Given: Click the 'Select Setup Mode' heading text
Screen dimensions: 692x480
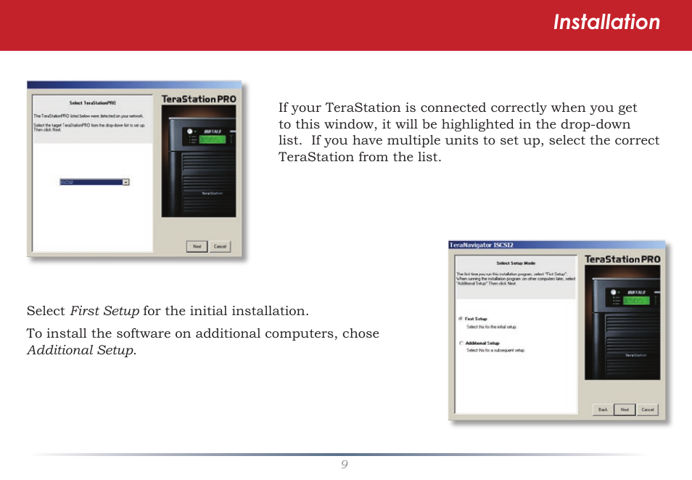Looking at the screenshot, I should coord(516,263).
